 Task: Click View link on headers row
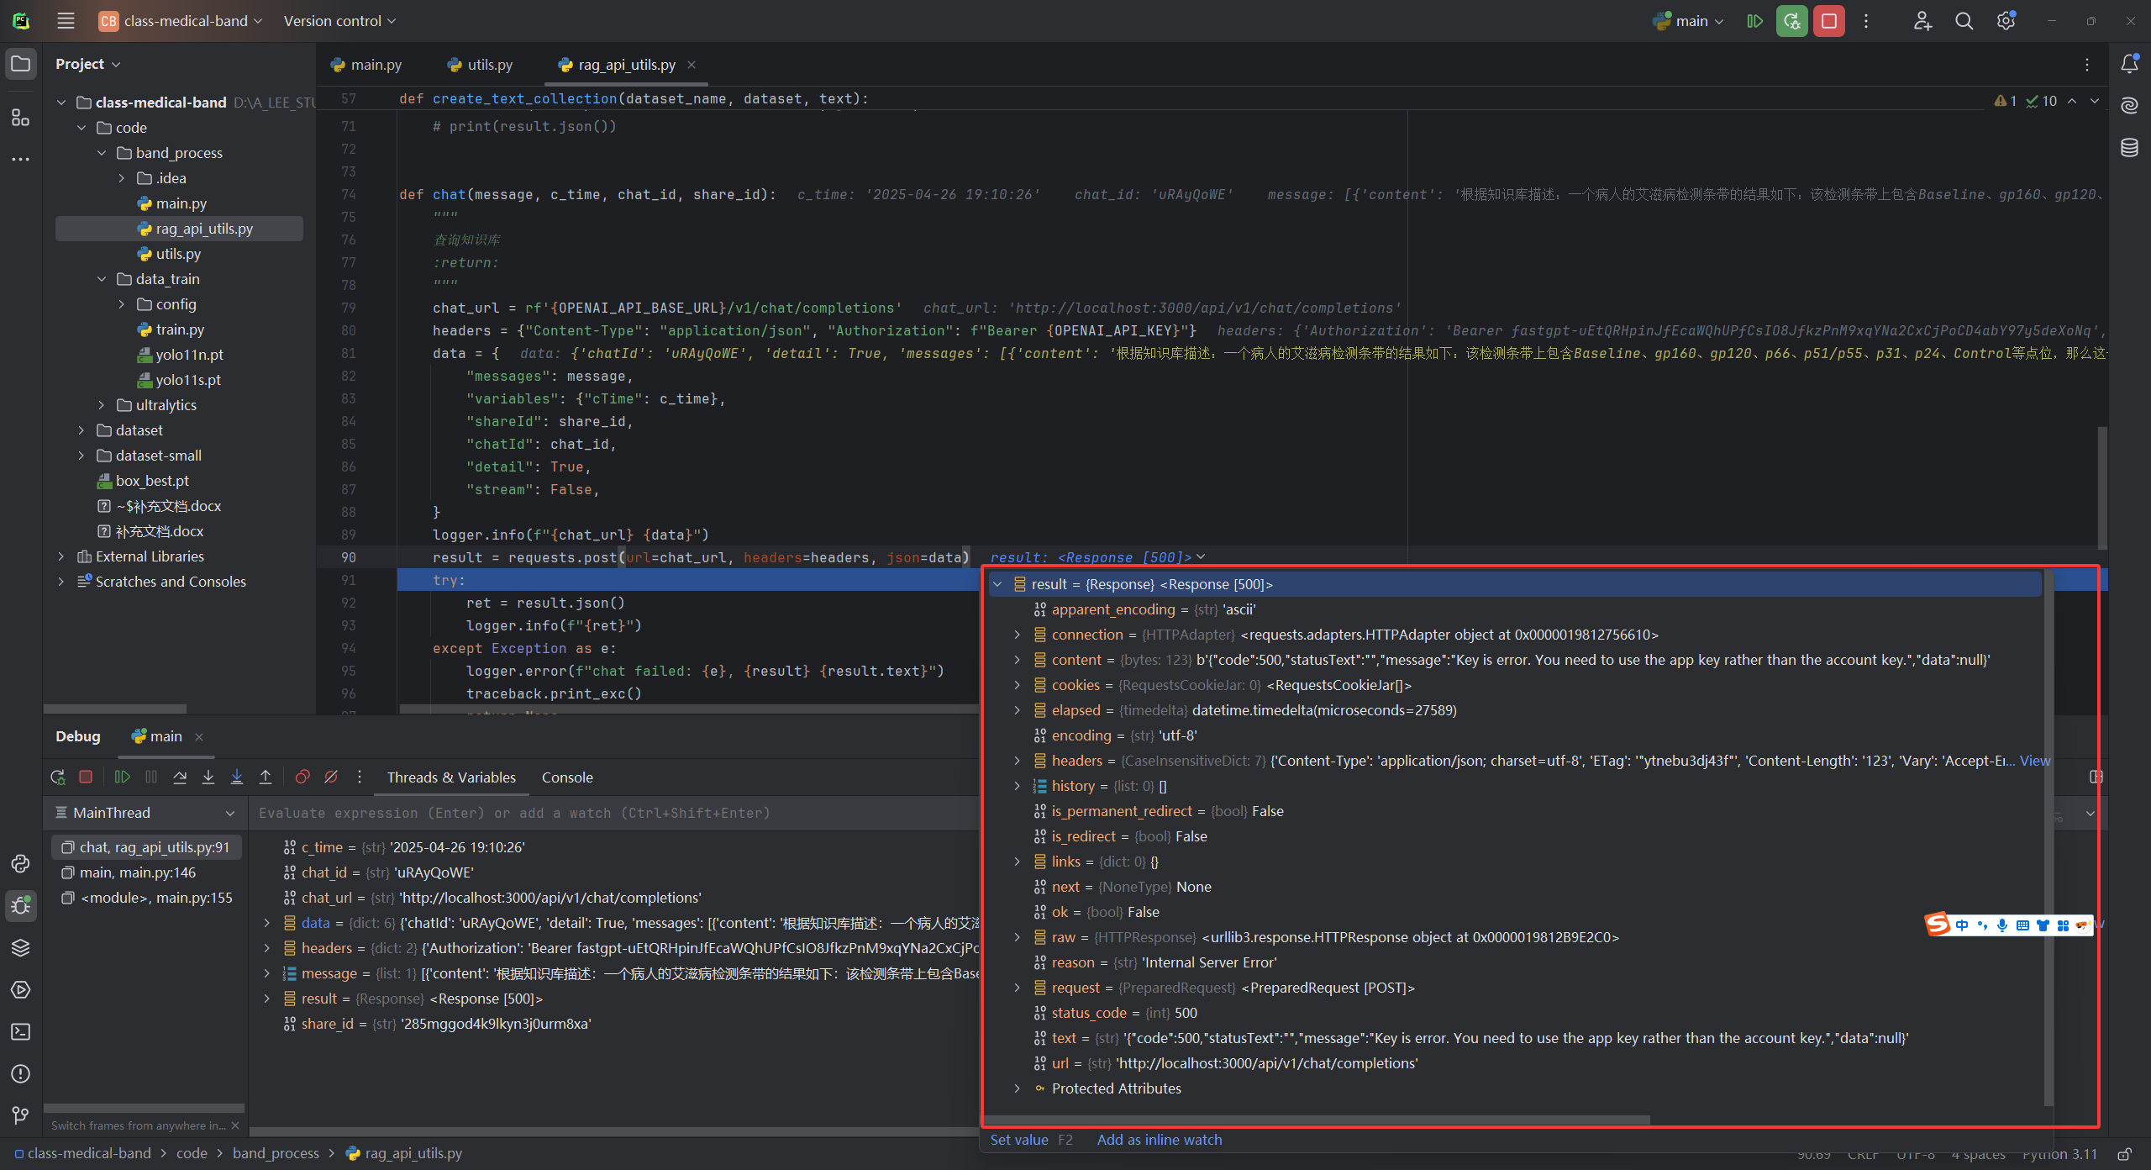coord(2035,761)
